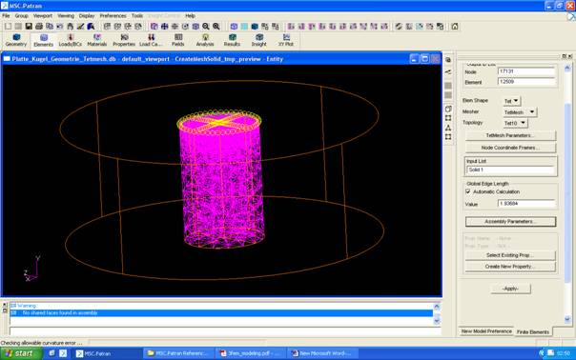576x360 pixels.
Task: Open the Help menu
Action: point(190,16)
